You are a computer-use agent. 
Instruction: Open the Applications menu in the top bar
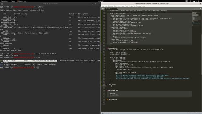click(x=5, y=1)
